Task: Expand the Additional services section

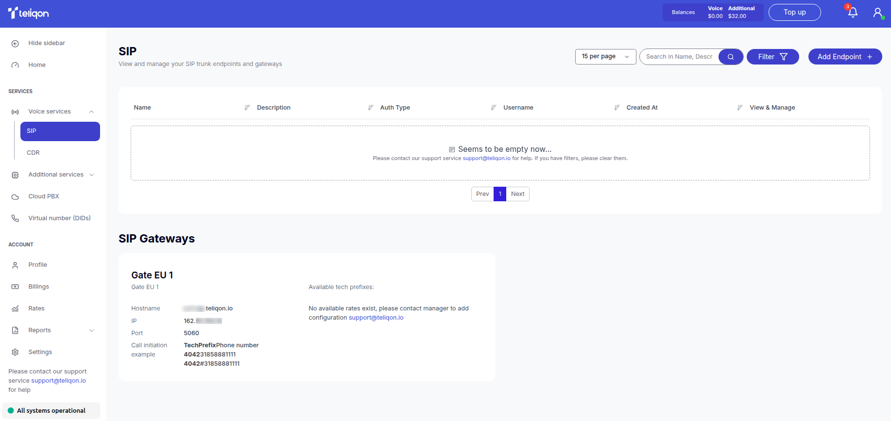Action: click(x=91, y=175)
